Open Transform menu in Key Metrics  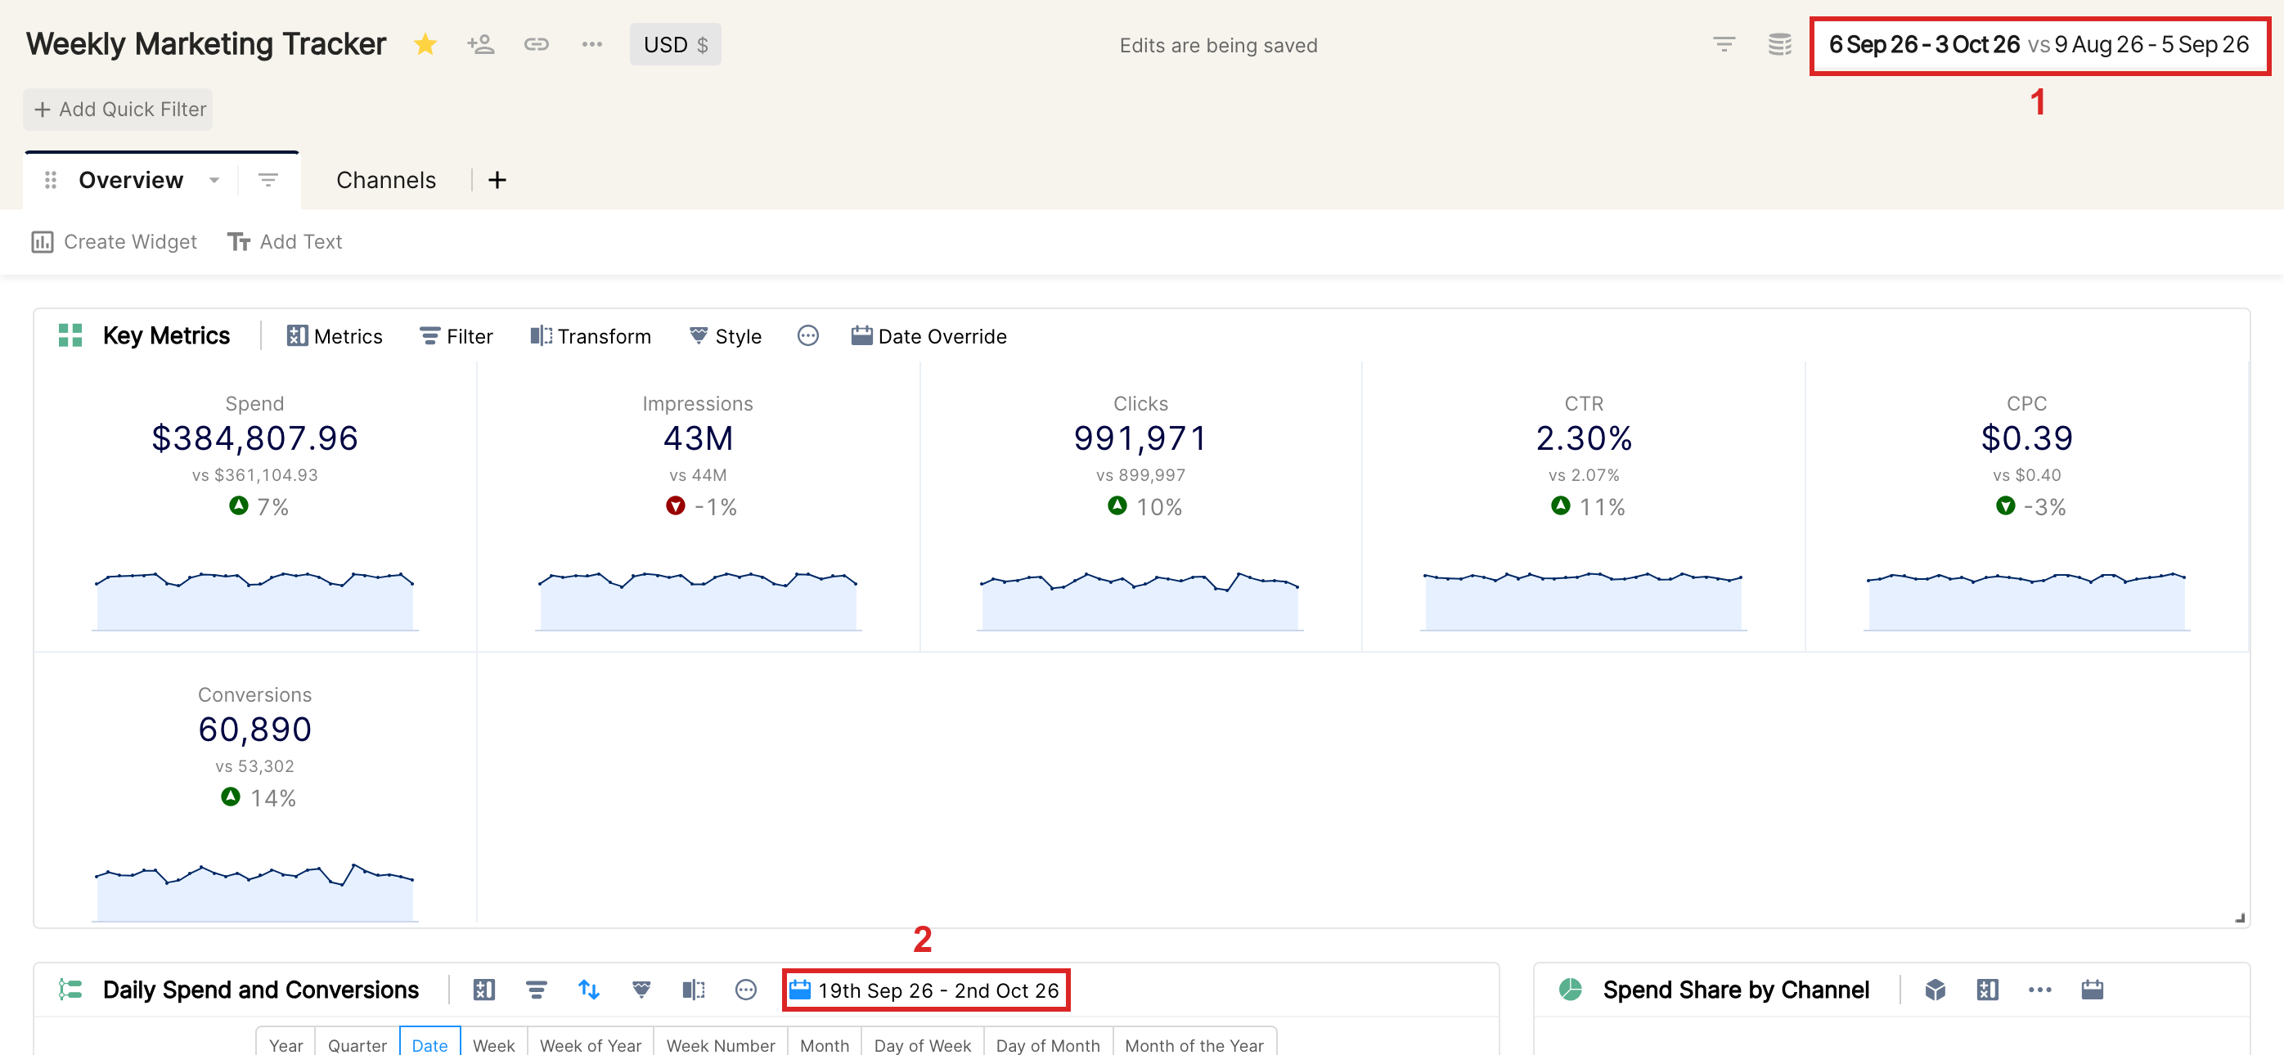click(591, 336)
